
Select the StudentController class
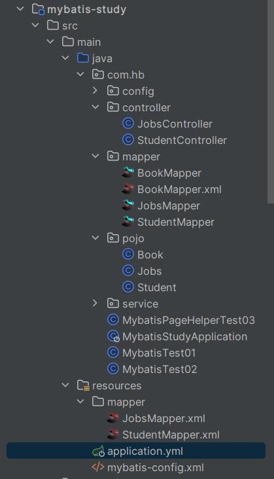[182, 140]
